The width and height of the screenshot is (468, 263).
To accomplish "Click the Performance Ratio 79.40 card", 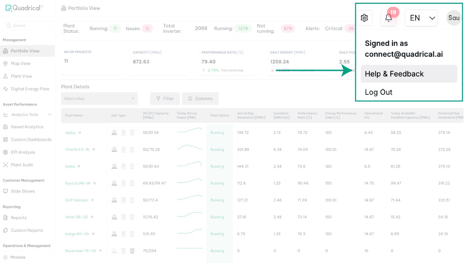I will tap(228, 61).
